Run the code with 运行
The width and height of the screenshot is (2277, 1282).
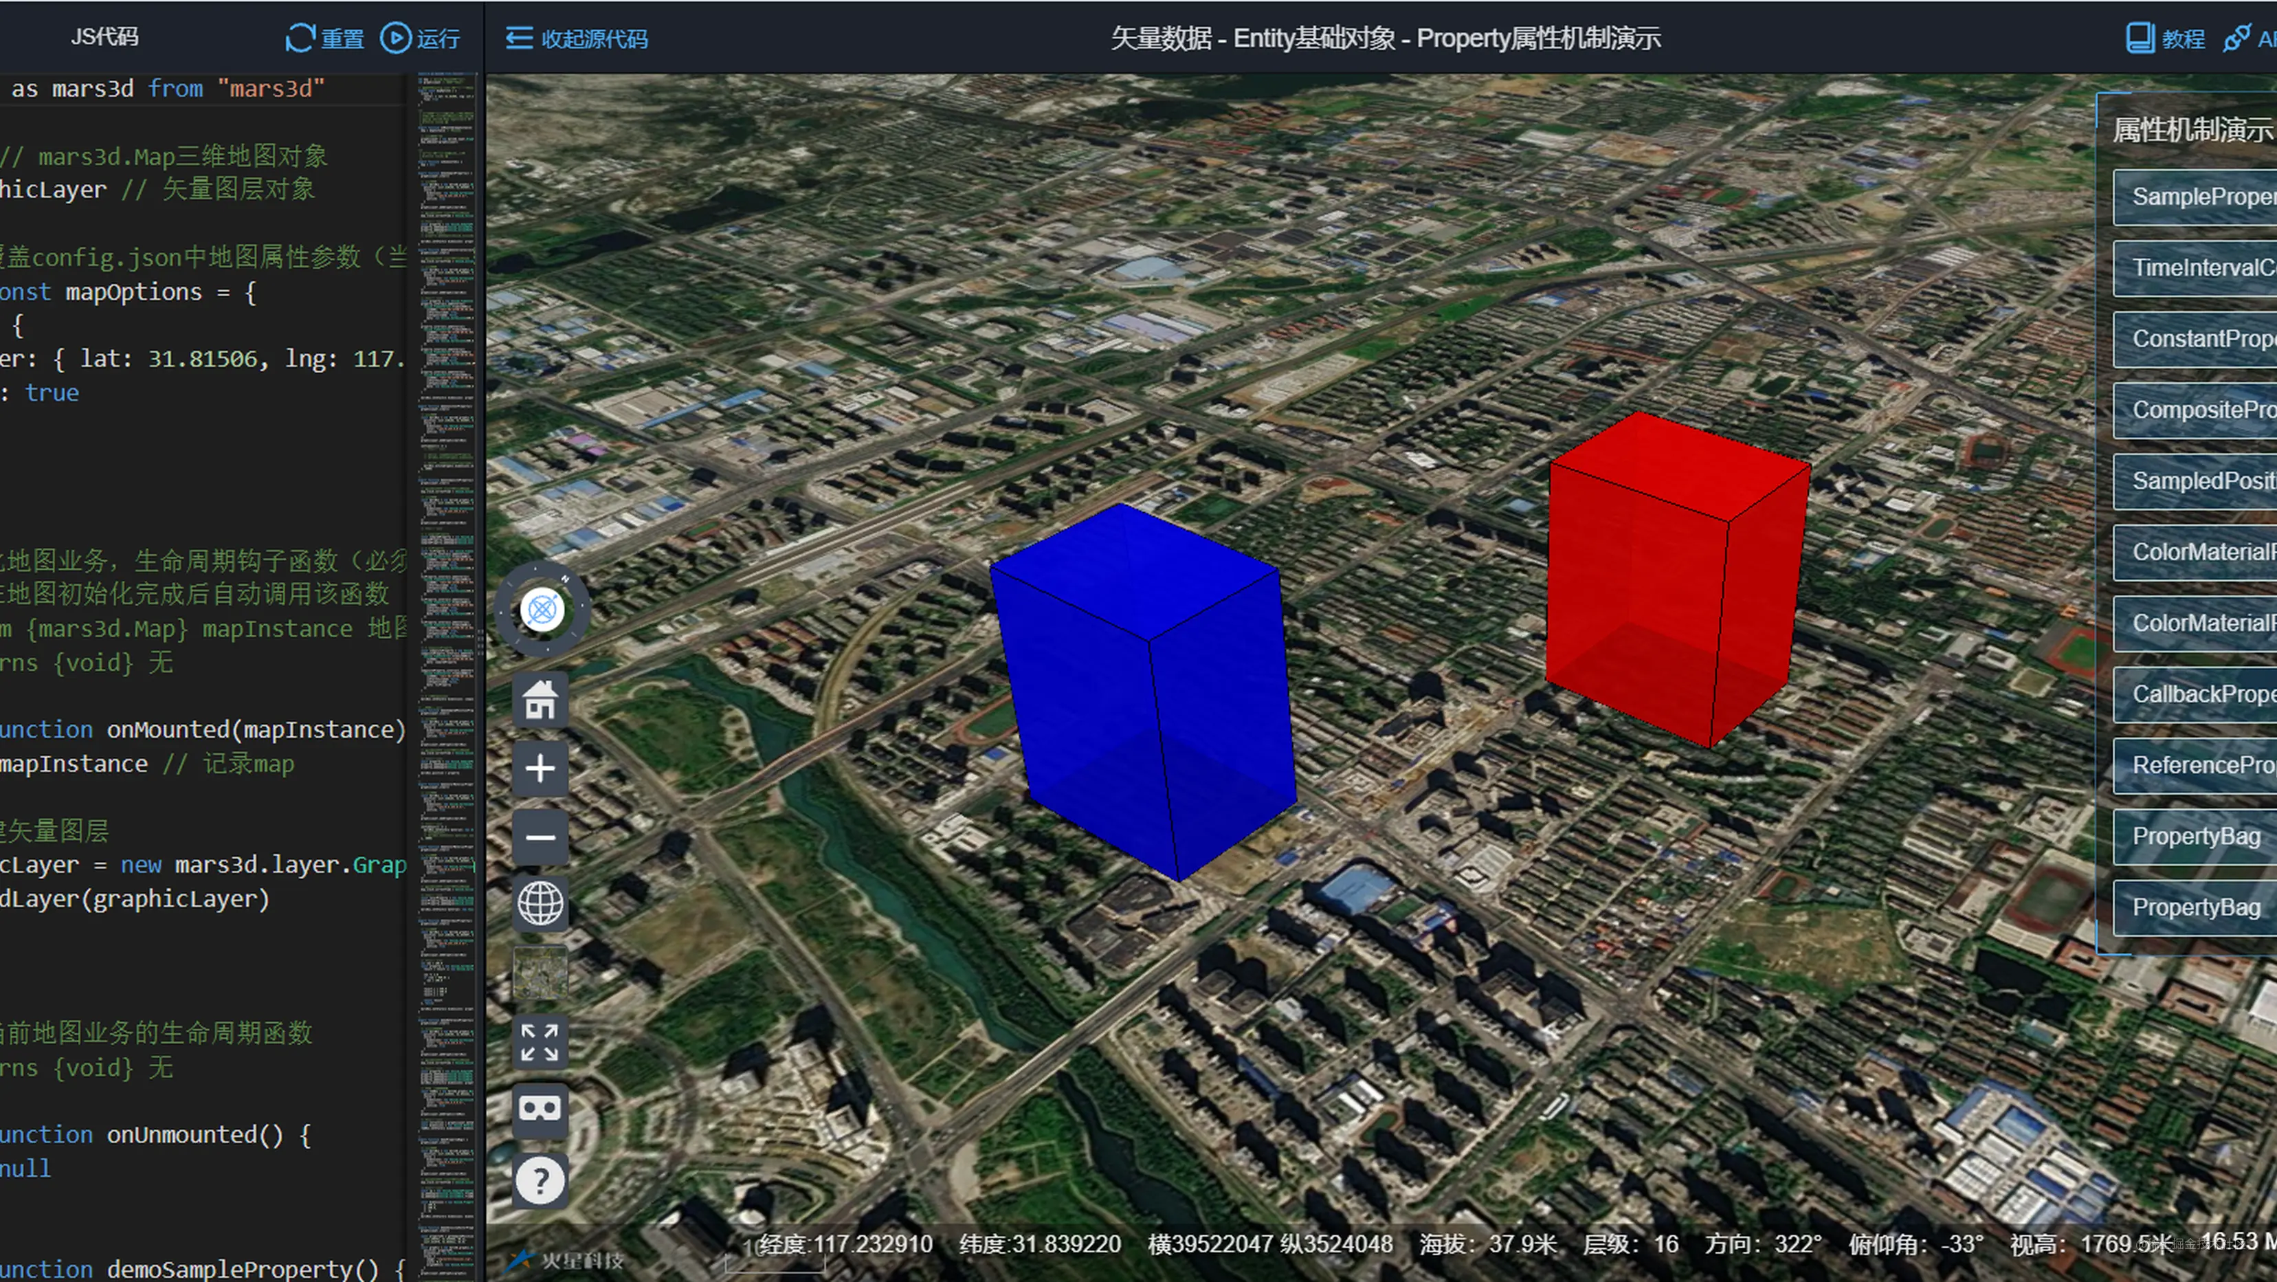pyautogui.click(x=420, y=38)
